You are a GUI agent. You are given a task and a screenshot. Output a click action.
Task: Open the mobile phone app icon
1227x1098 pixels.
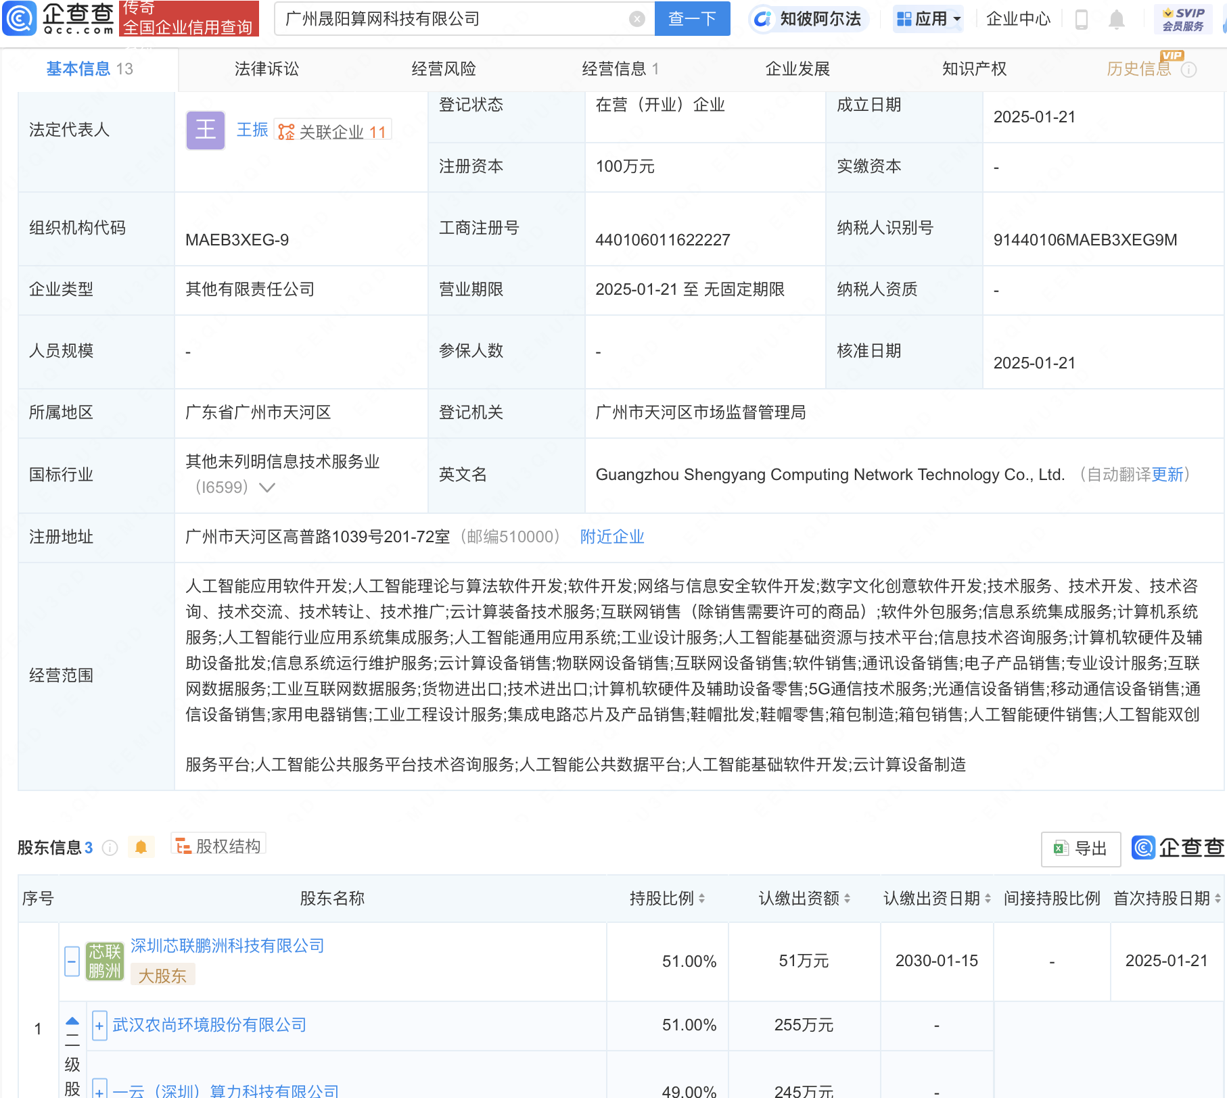pyautogui.click(x=1081, y=19)
